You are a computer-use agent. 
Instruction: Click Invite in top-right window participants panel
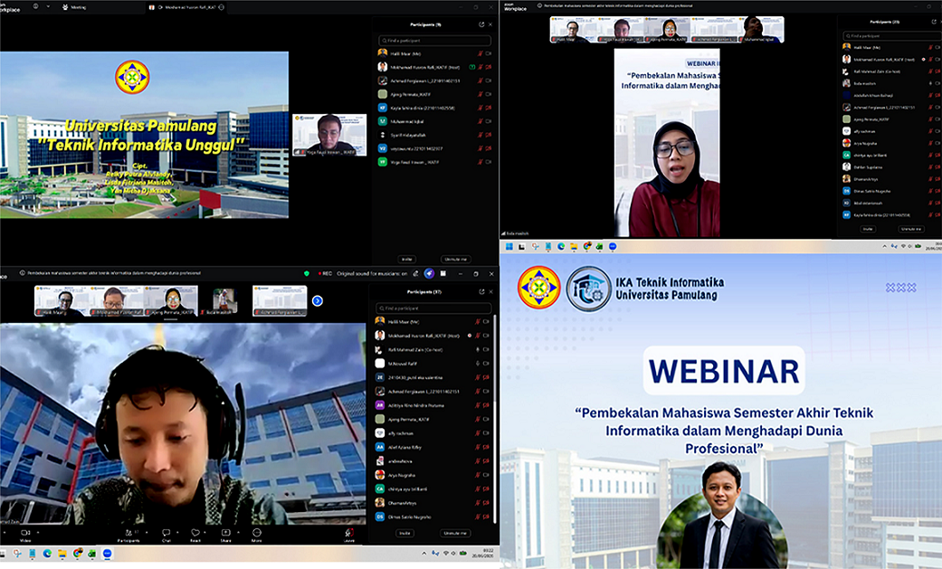coord(868,229)
